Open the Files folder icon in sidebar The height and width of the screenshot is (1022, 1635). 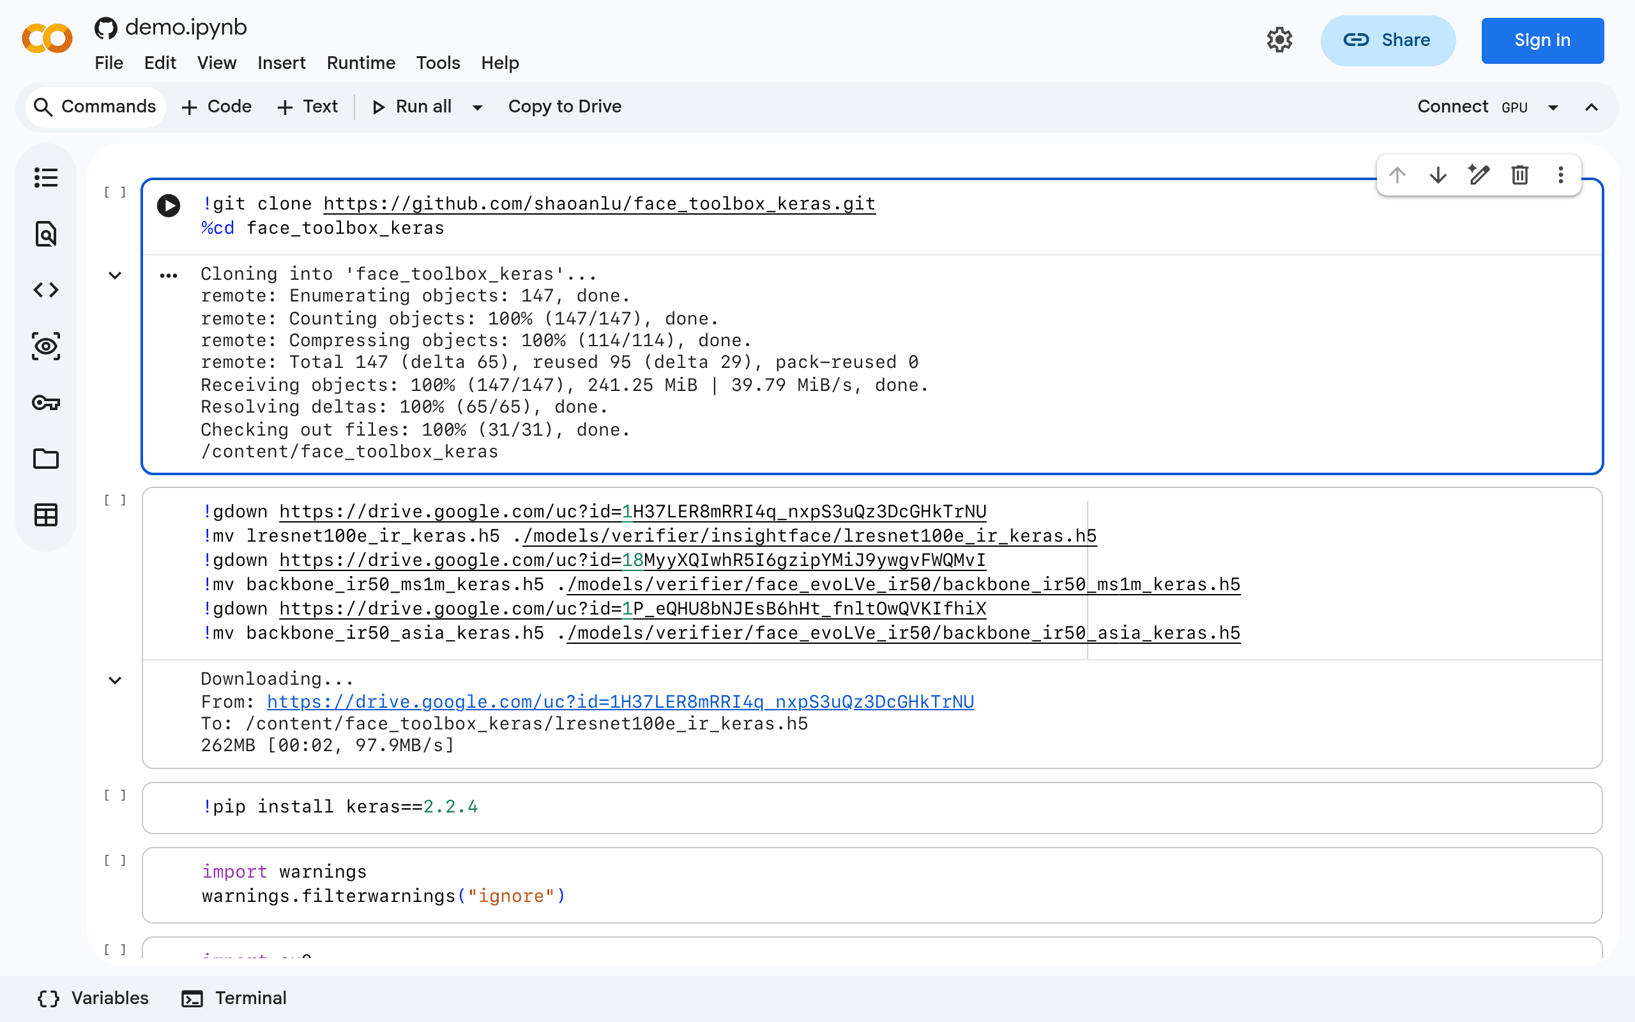[x=46, y=459]
